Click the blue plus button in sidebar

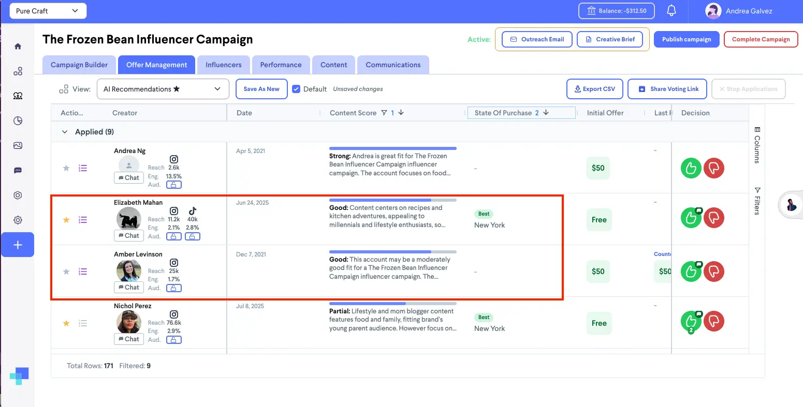tap(18, 245)
